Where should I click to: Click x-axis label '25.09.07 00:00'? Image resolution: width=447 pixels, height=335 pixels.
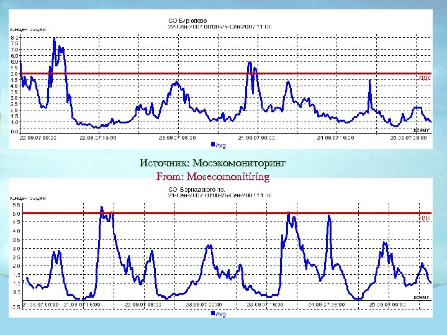(x=387, y=305)
